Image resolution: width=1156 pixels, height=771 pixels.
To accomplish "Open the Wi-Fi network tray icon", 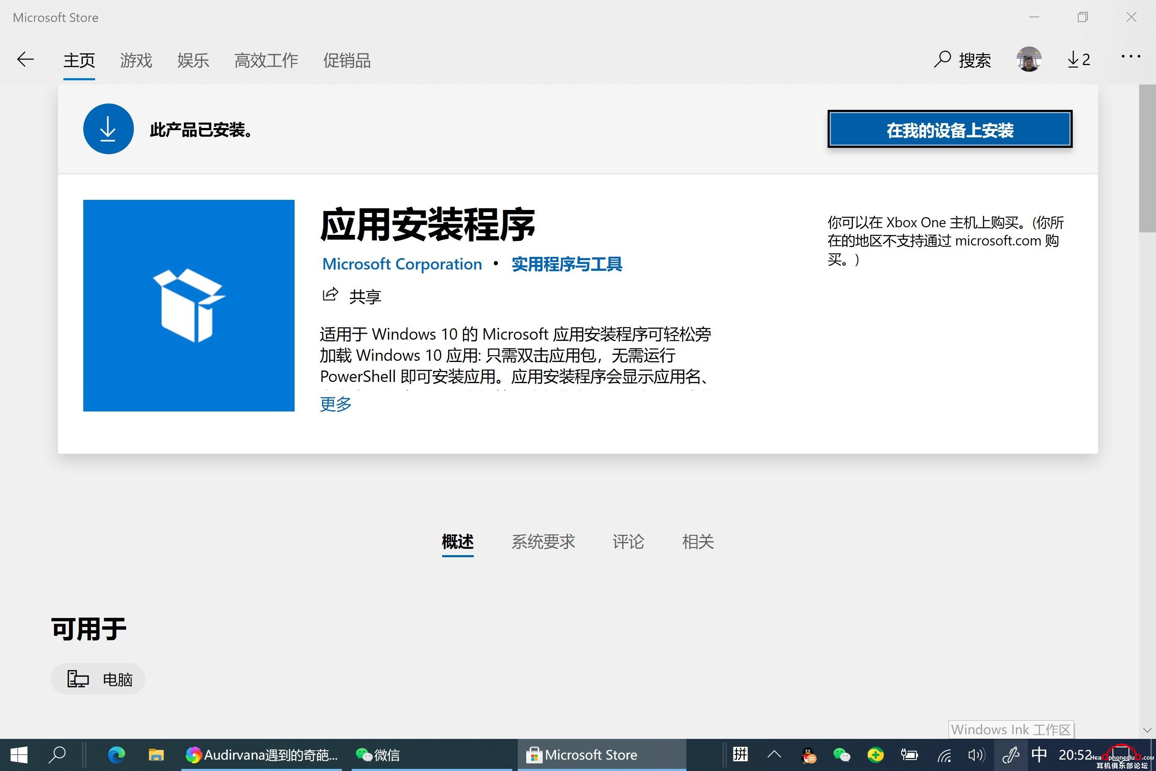I will (944, 755).
